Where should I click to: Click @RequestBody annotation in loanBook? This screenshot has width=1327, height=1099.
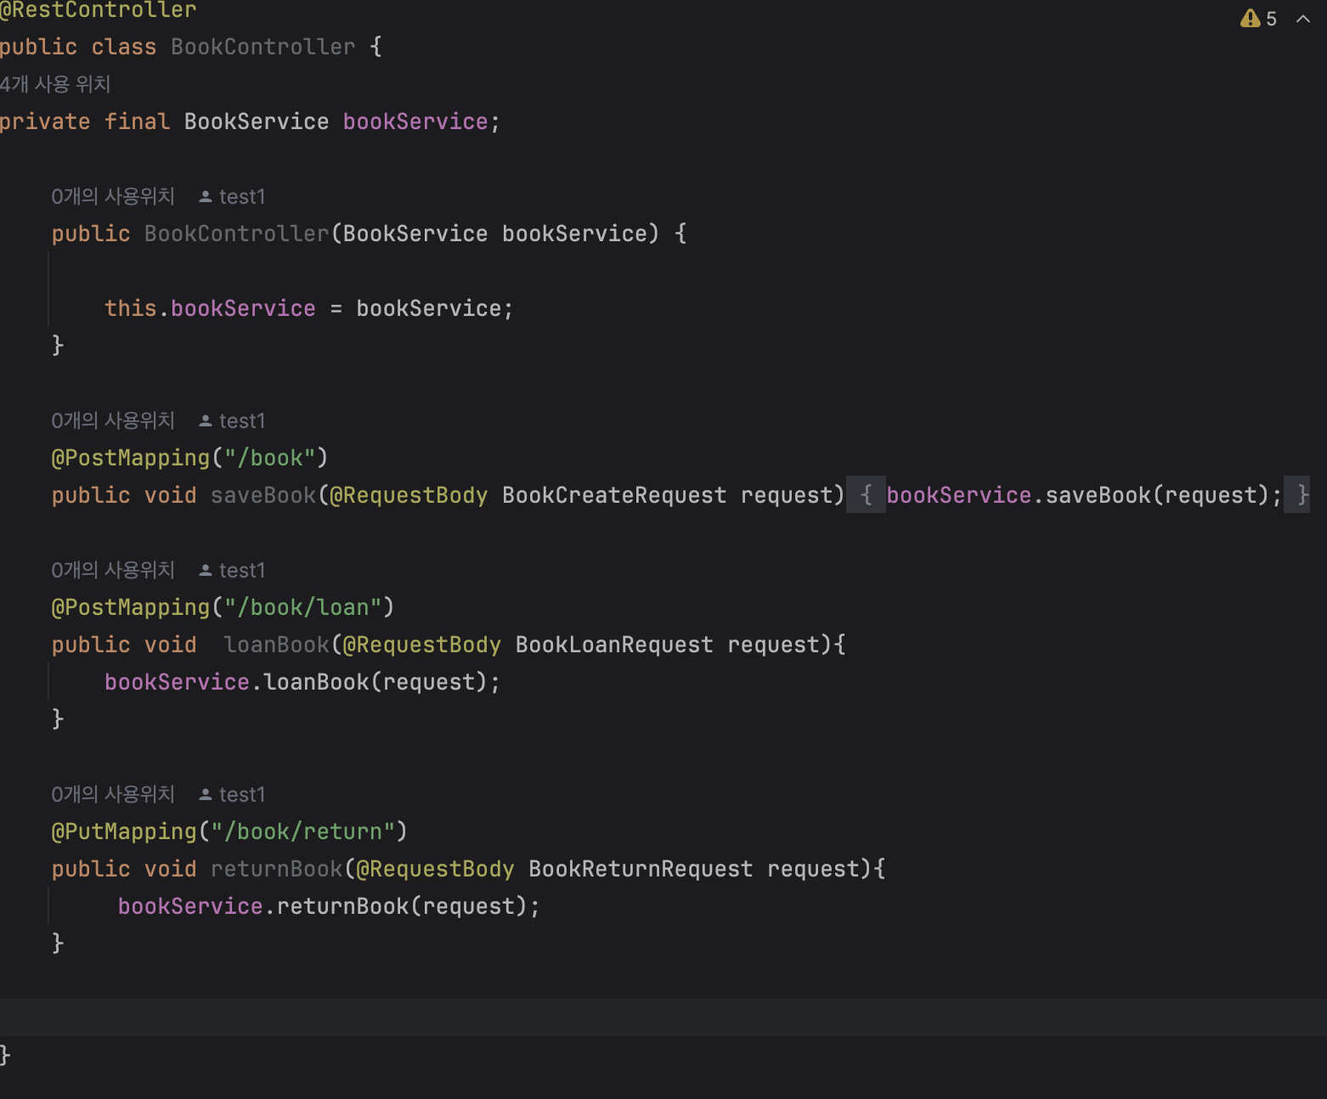[422, 645]
